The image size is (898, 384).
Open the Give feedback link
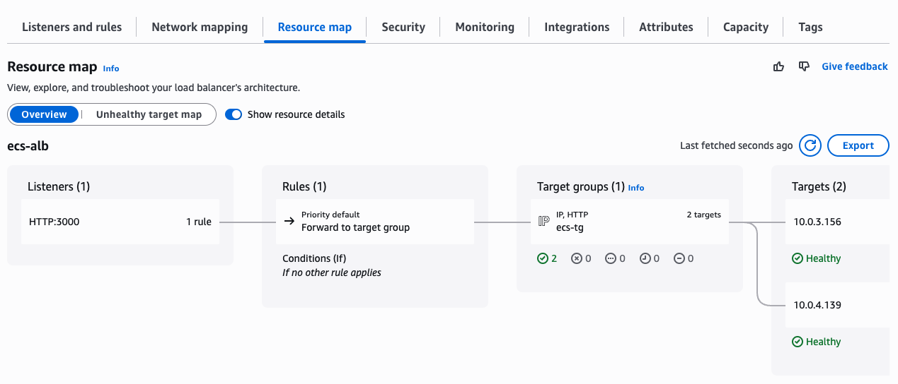click(x=855, y=66)
